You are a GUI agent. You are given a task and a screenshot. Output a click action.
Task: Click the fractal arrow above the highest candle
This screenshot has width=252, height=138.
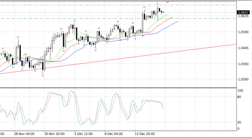click(x=158, y=3)
